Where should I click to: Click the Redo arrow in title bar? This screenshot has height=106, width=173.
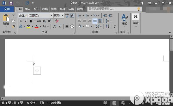coord(27,3)
